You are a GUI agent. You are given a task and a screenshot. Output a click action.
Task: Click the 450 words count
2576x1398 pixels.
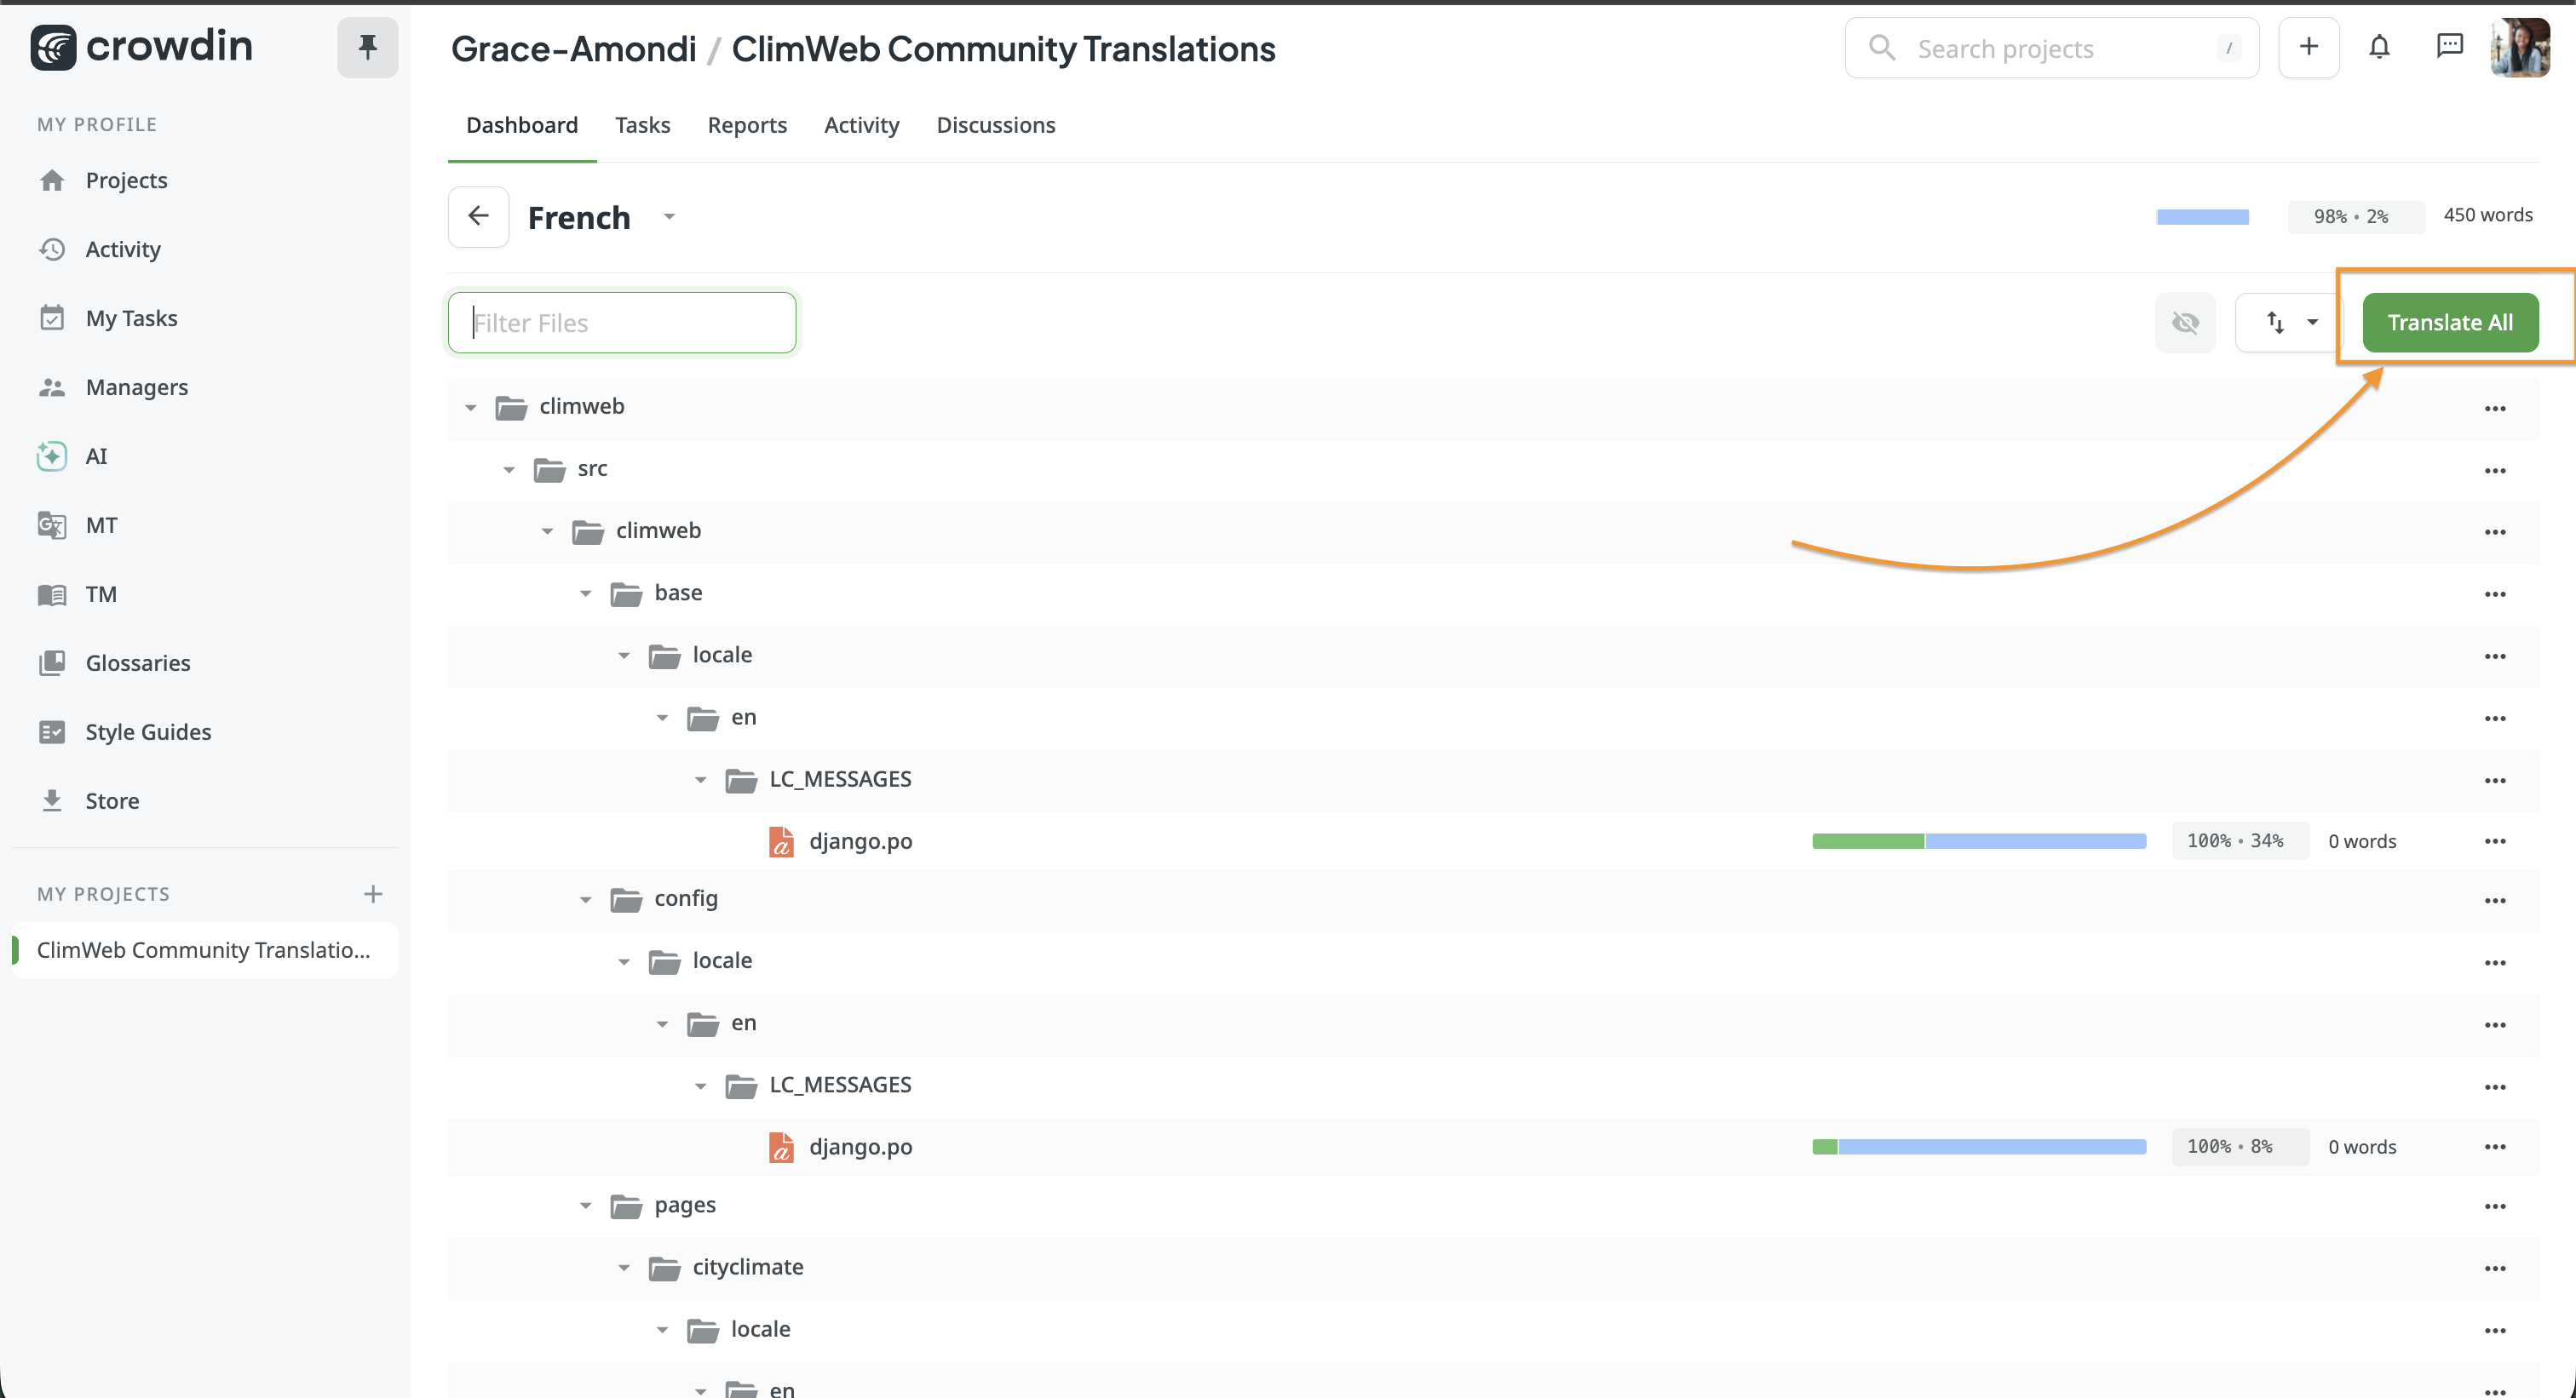(x=2488, y=215)
